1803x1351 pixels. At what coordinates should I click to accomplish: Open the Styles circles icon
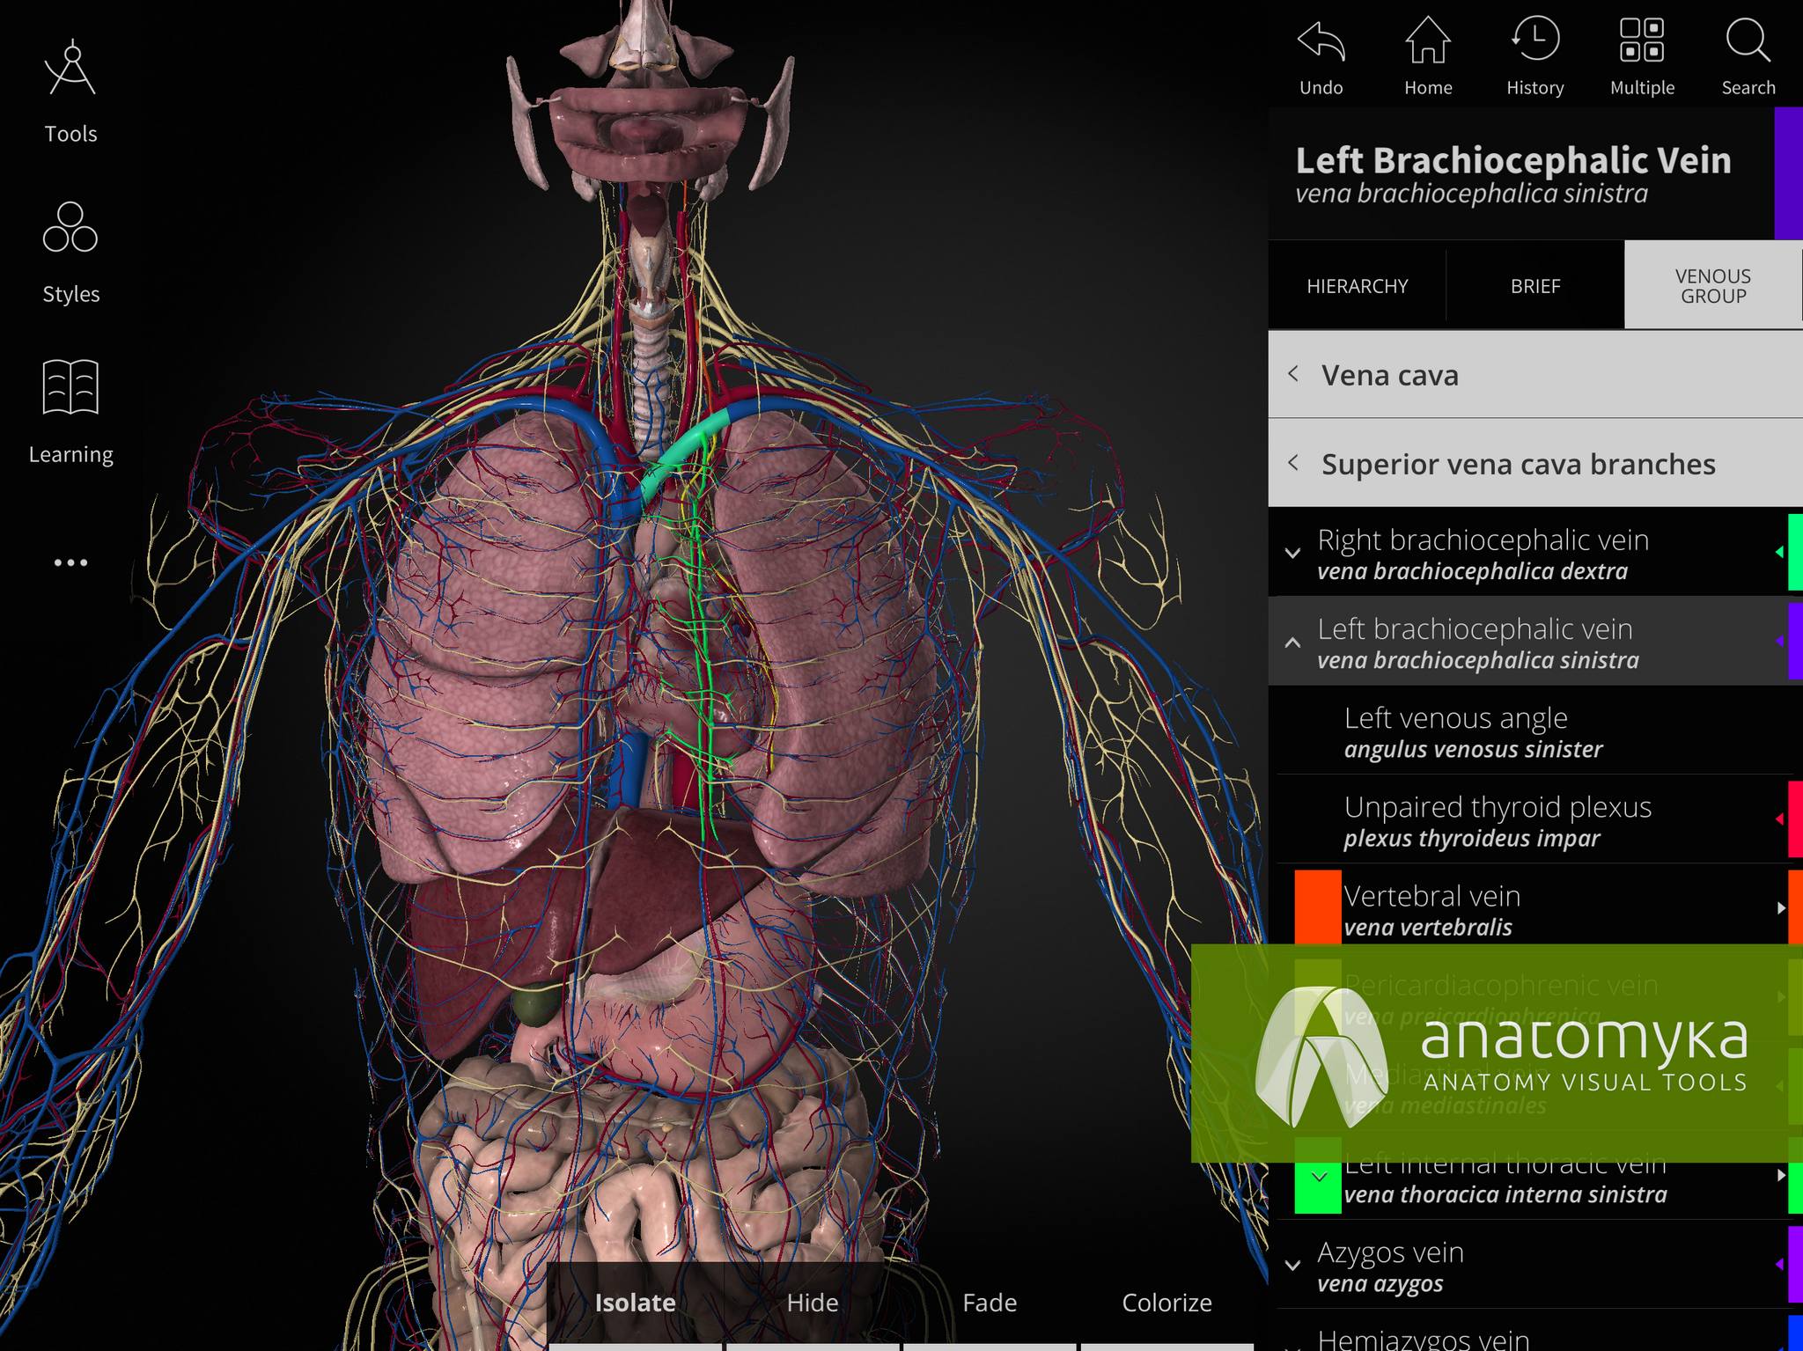(70, 227)
